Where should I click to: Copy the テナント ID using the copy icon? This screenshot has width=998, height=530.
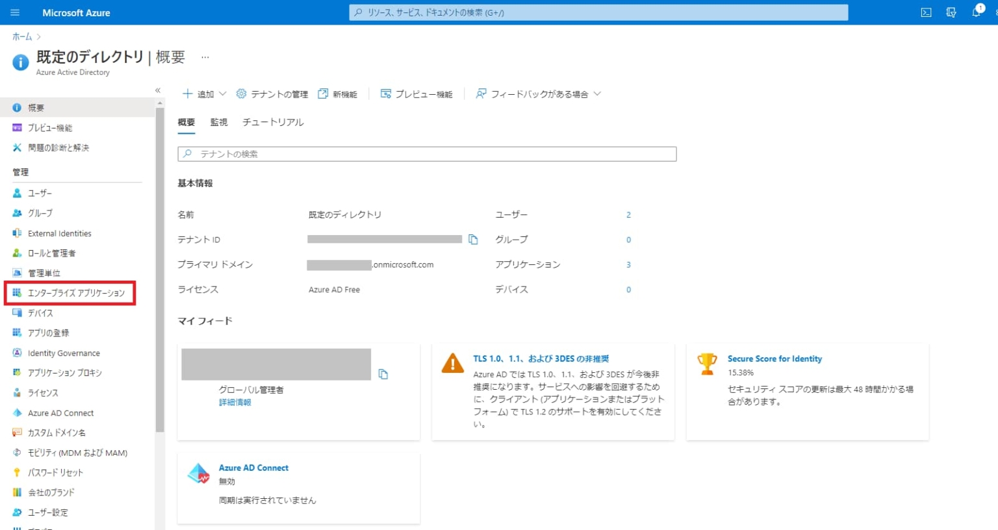(473, 239)
